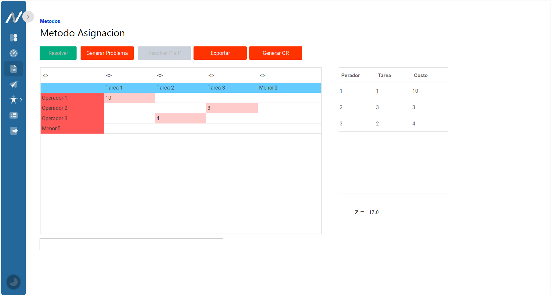
Task: Open the list card sidebar icon
Action: [x=13, y=115]
